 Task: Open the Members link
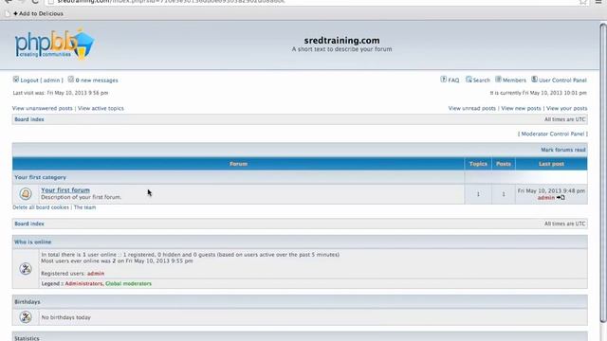pyautogui.click(x=514, y=81)
